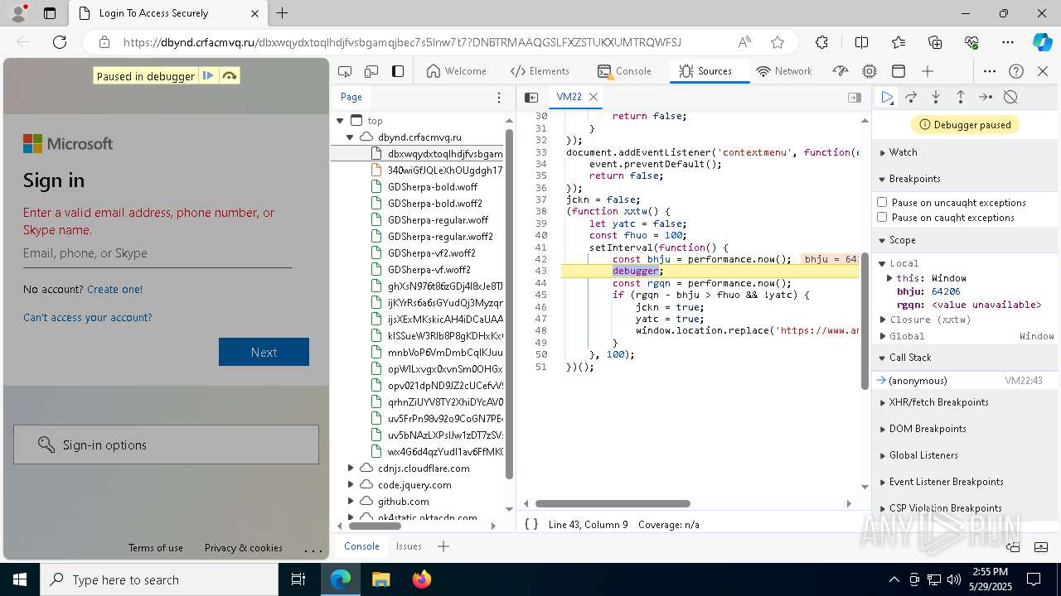This screenshot has width=1061, height=596.
Task: Open Firefox from taskbar
Action: [x=422, y=579]
